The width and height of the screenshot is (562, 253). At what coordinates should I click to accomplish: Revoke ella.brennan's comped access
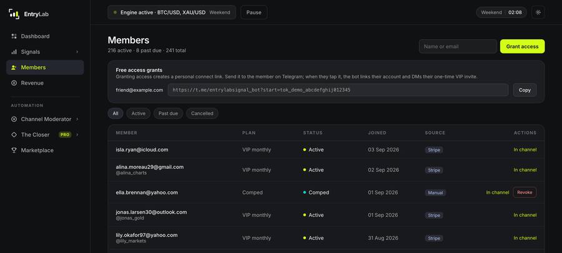pos(525,193)
